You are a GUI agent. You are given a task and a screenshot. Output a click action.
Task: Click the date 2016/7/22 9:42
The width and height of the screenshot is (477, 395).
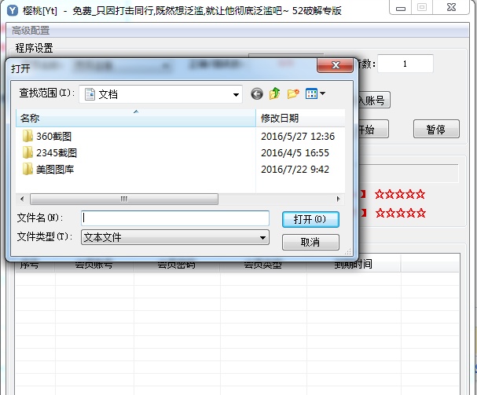[x=295, y=169]
